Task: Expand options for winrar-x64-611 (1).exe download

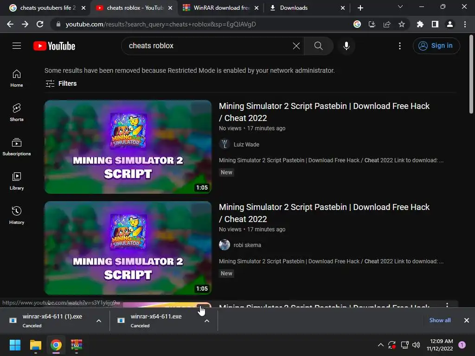Action: pyautogui.click(x=99, y=321)
